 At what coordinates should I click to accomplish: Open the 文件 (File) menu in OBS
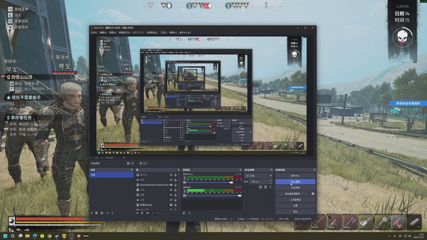[x=94, y=33]
